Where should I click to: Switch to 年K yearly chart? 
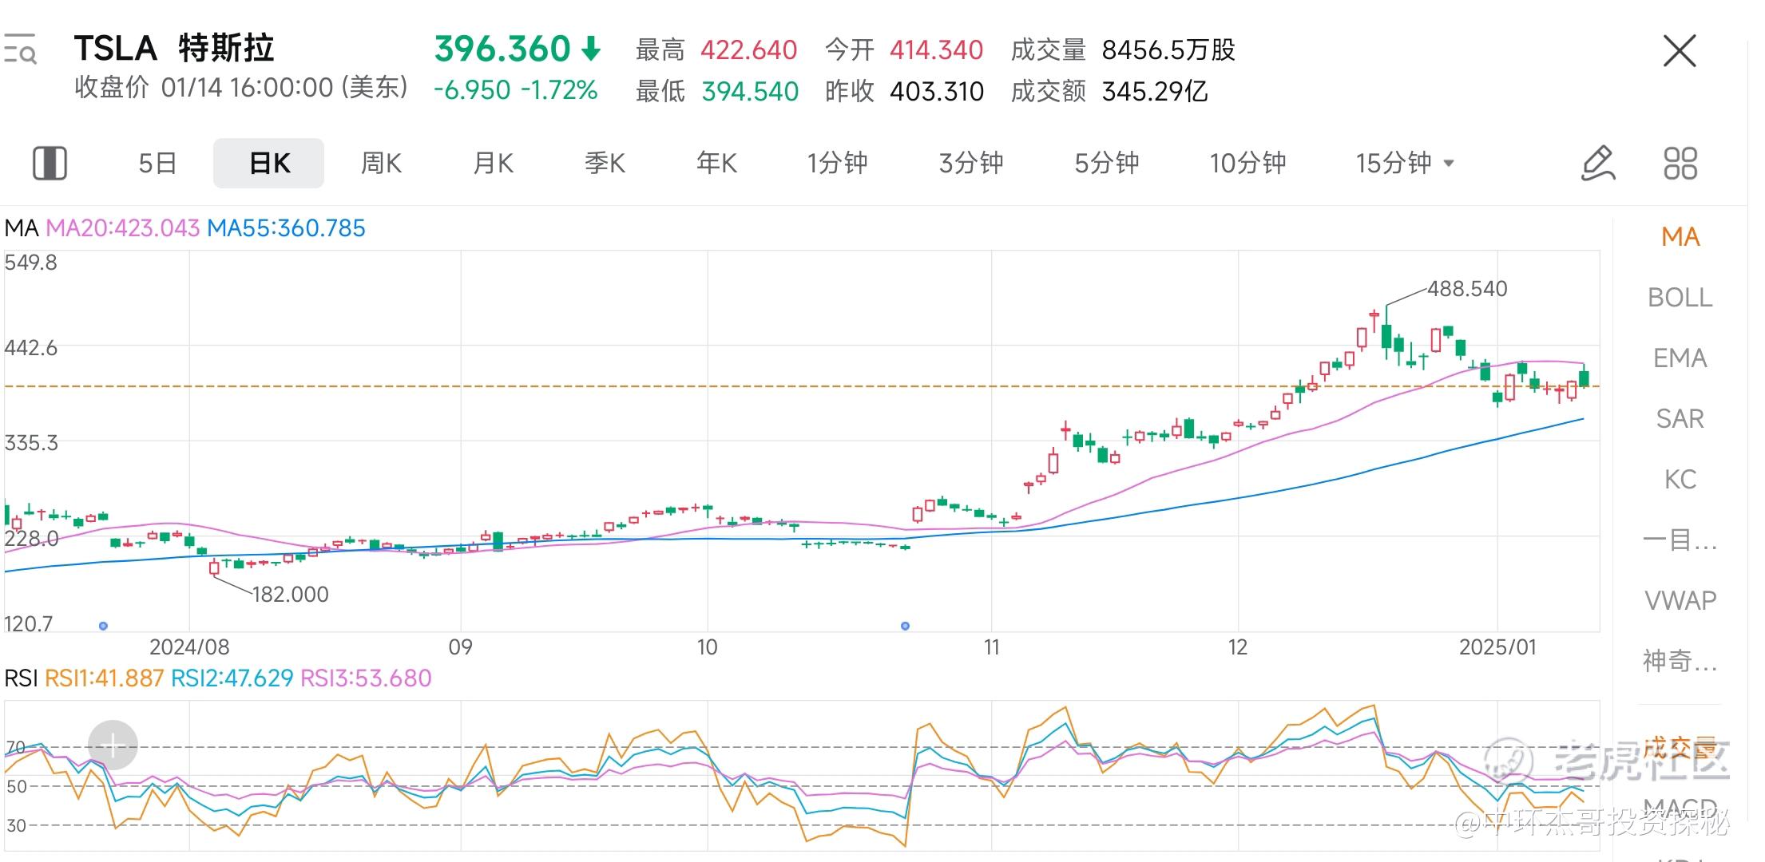tap(716, 163)
